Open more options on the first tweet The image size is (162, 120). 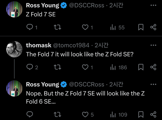coord(153,5)
